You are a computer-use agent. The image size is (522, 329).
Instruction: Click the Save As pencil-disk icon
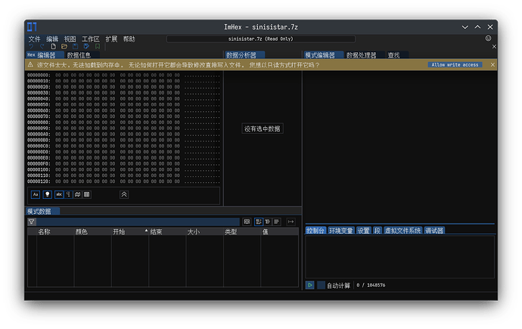[x=86, y=47]
